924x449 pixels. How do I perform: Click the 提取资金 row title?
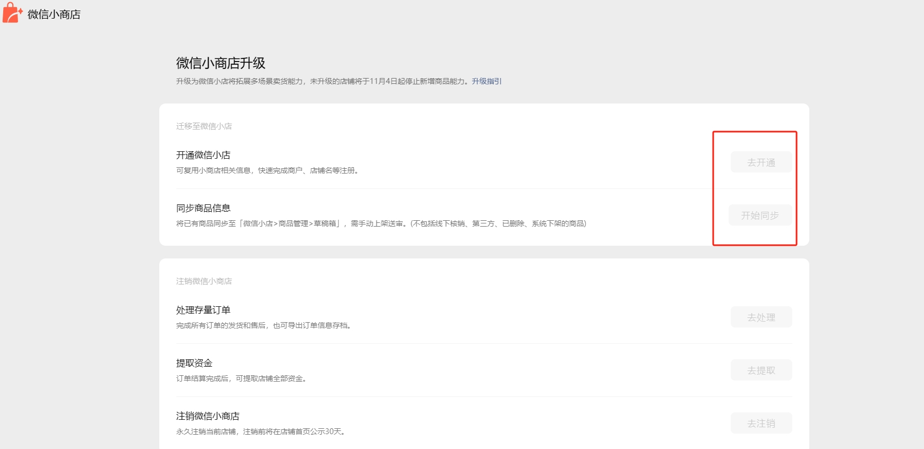pyautogui.click(x=194, y=363)
